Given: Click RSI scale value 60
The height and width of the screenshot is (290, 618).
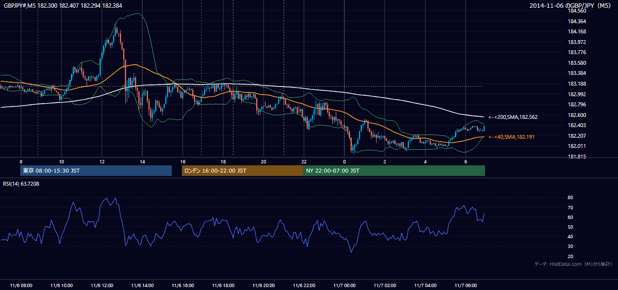Looking at the screenshot, I should [x=570, y=217].
